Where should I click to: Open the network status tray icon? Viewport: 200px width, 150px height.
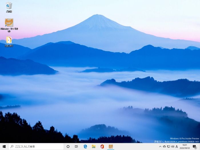pos(169,147)
